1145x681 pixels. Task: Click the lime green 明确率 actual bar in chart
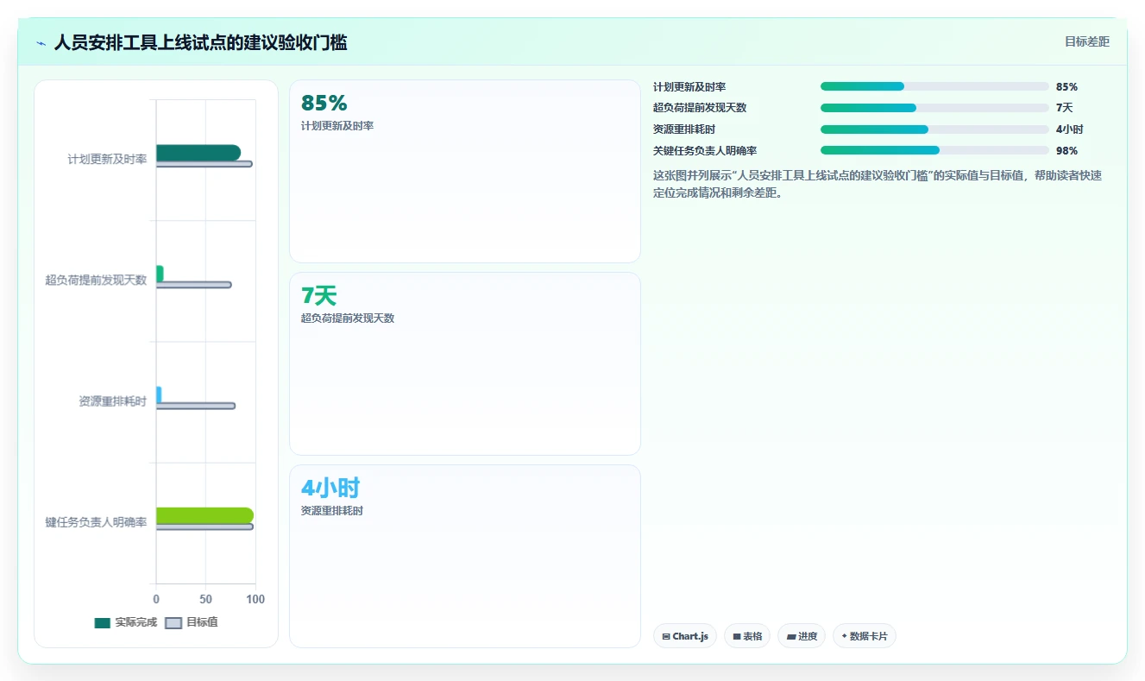[204, 515]
